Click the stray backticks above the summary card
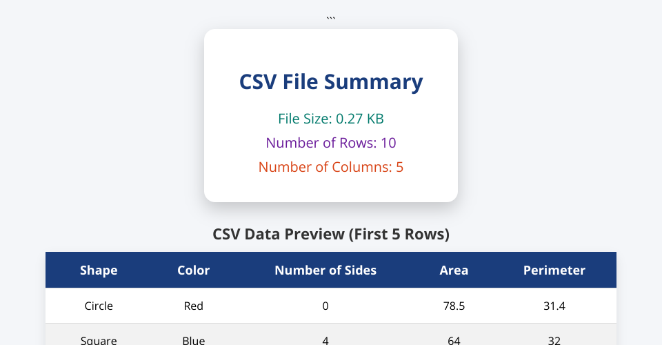Image resolution: width=662 pixels, height=345 pixels. pyautogui.click(x=331, y=17)
